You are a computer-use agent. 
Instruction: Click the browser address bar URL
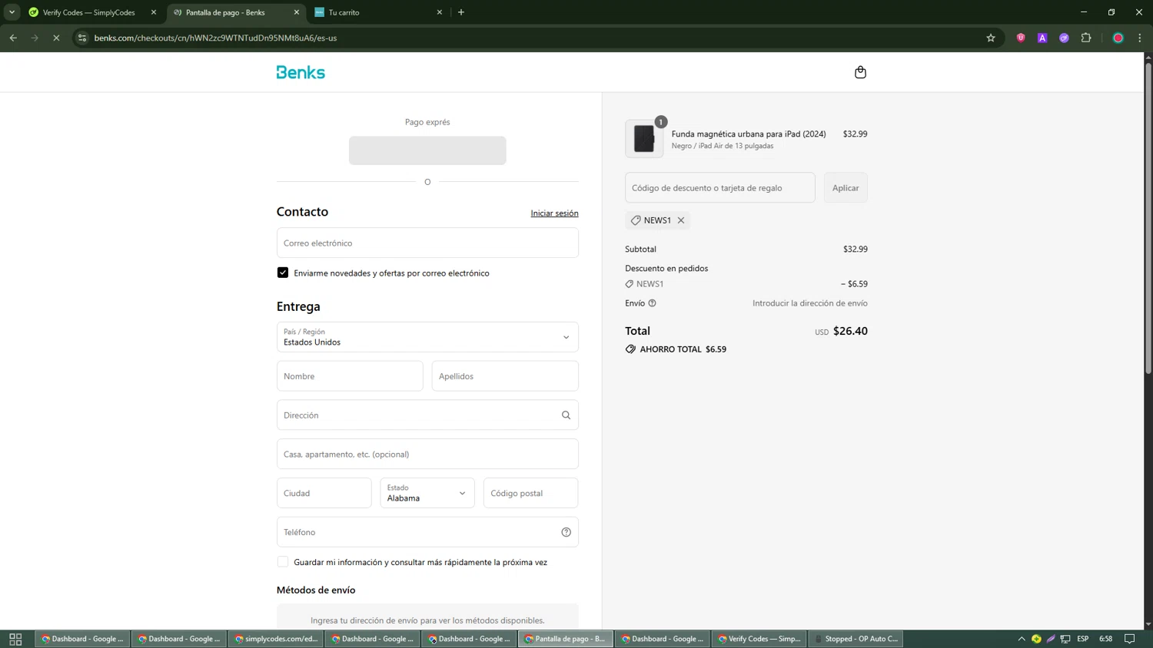tap(215, 38)
